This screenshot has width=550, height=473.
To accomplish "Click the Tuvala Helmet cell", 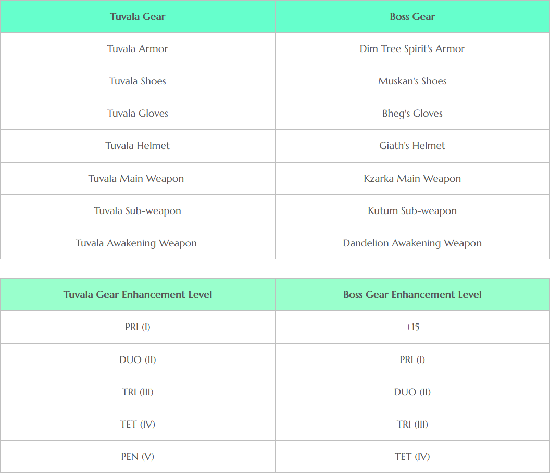I will [x=137, y=146].
